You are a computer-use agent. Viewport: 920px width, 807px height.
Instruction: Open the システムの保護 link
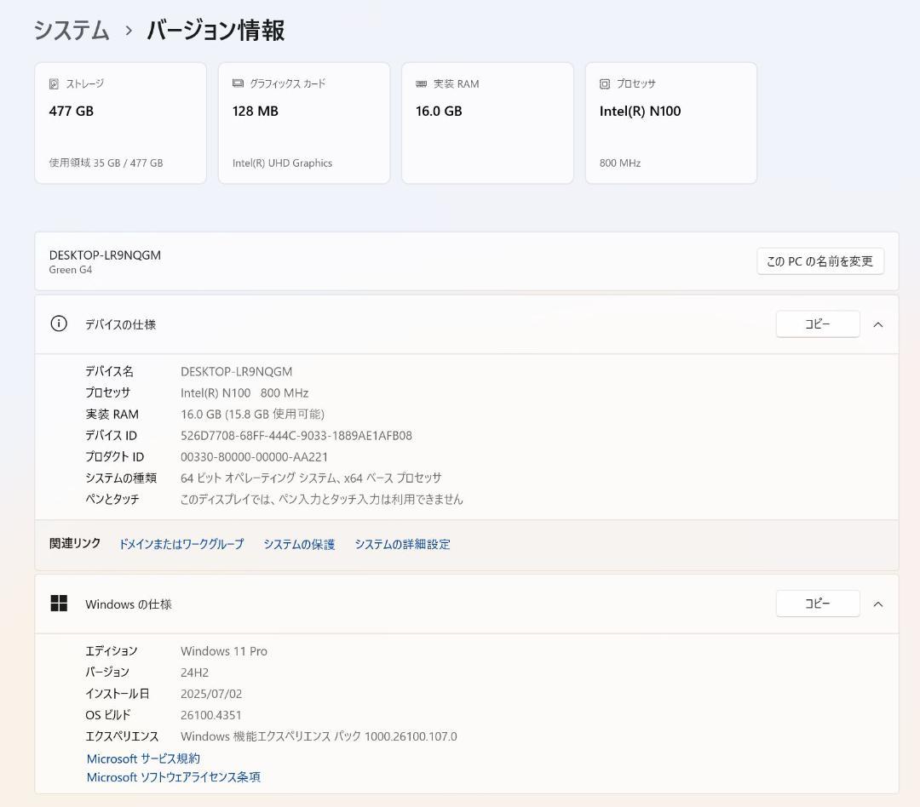(299, 544)
